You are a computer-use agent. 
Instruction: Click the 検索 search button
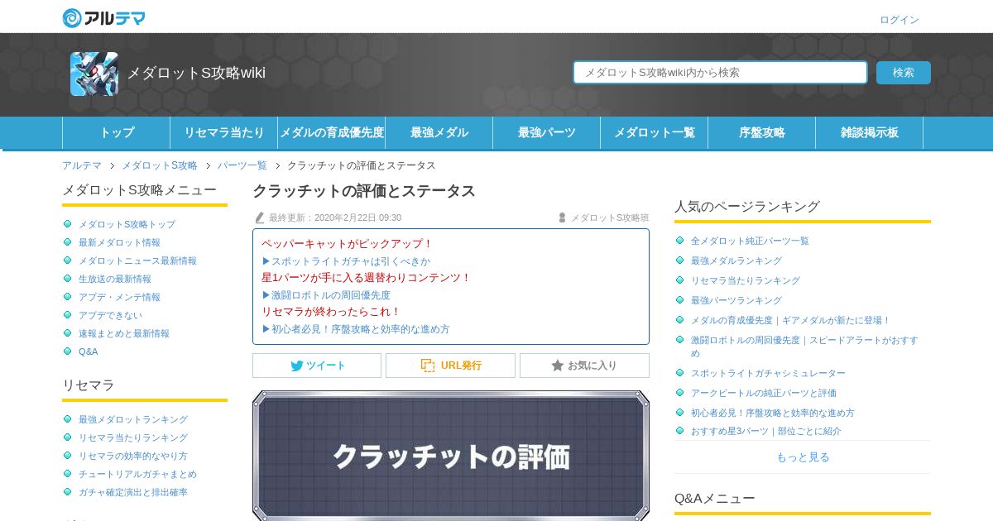904,73
